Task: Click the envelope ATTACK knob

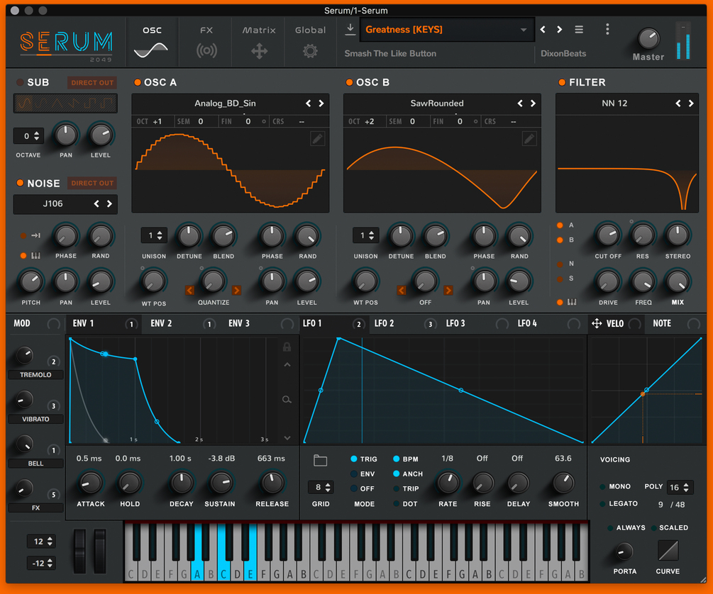Action: (x=91, y=483)
